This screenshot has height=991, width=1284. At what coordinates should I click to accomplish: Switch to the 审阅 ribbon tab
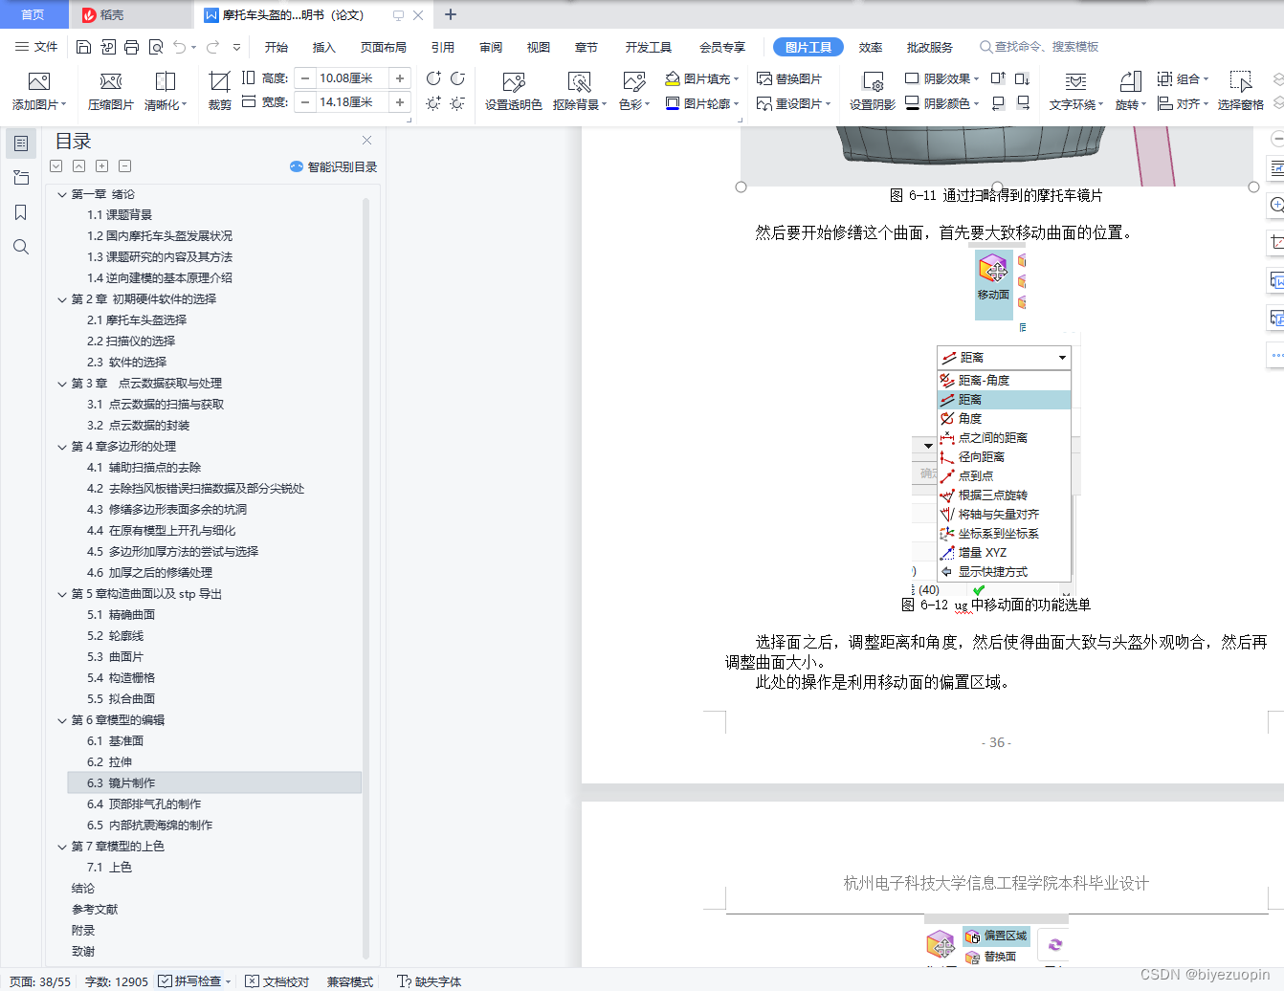(491, 47)
